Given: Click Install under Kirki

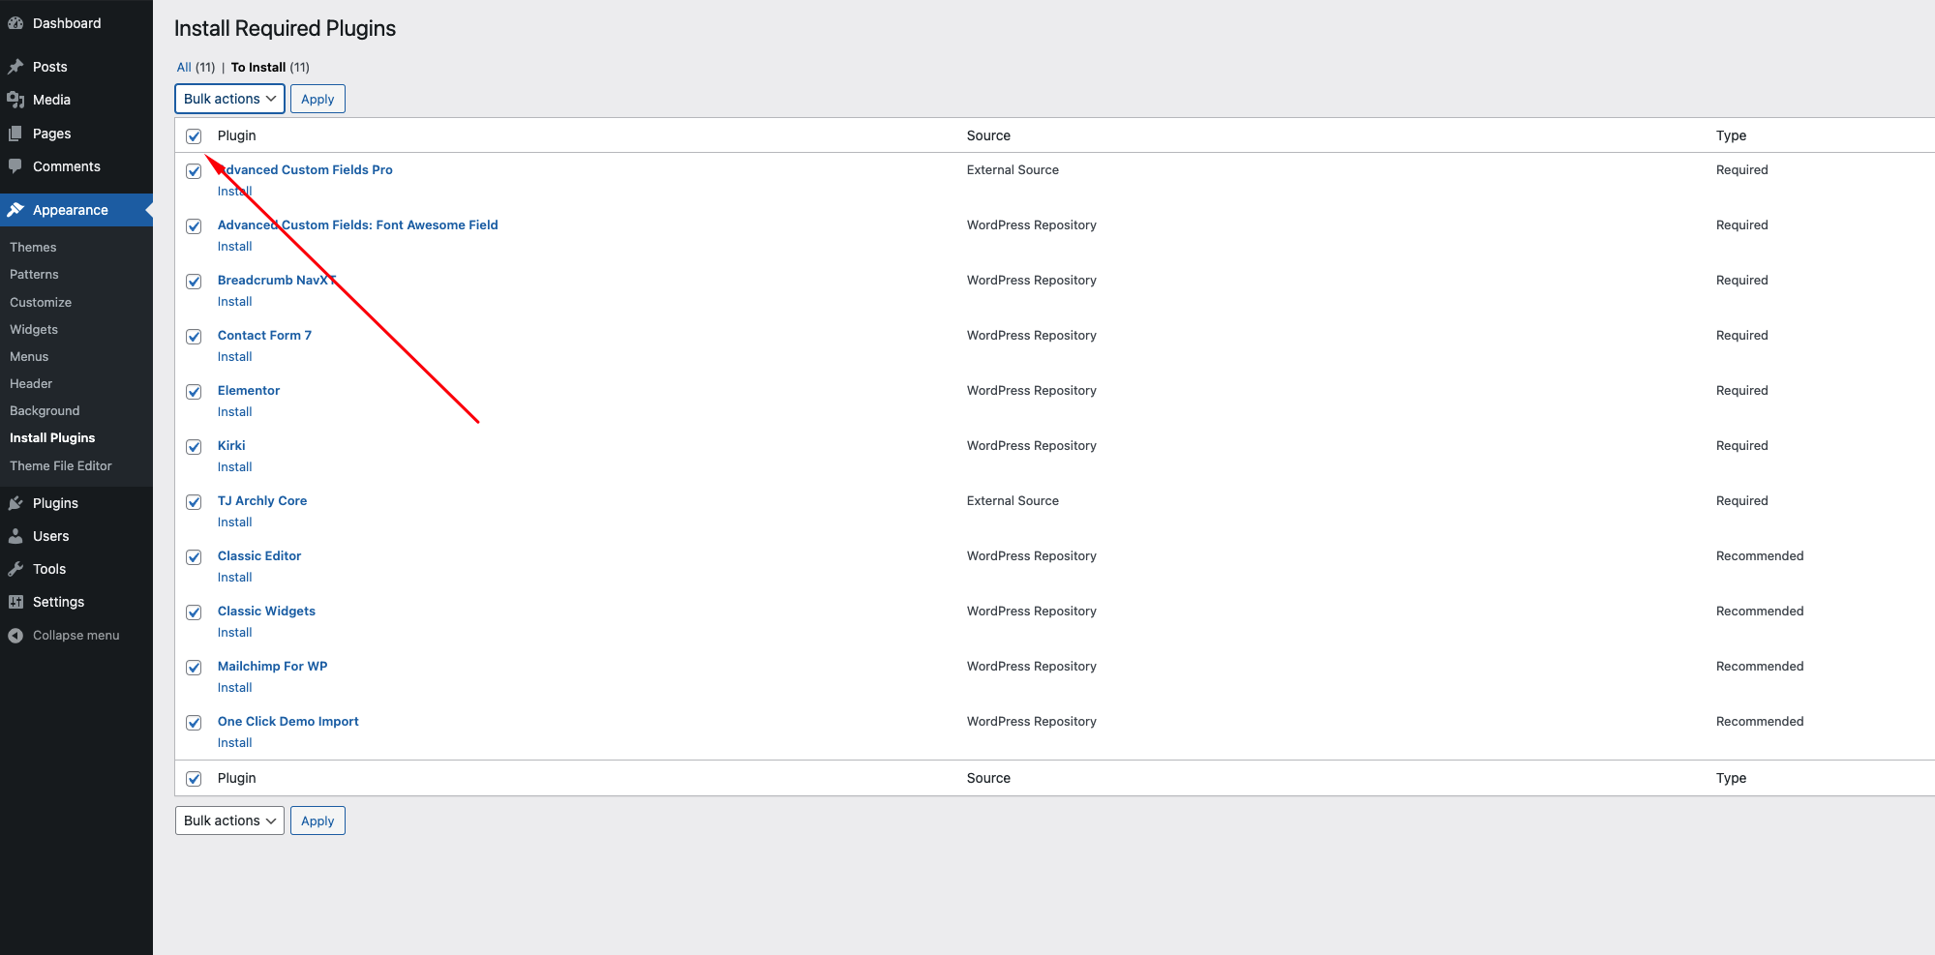Looking at the screenshot, I should 234,467.
